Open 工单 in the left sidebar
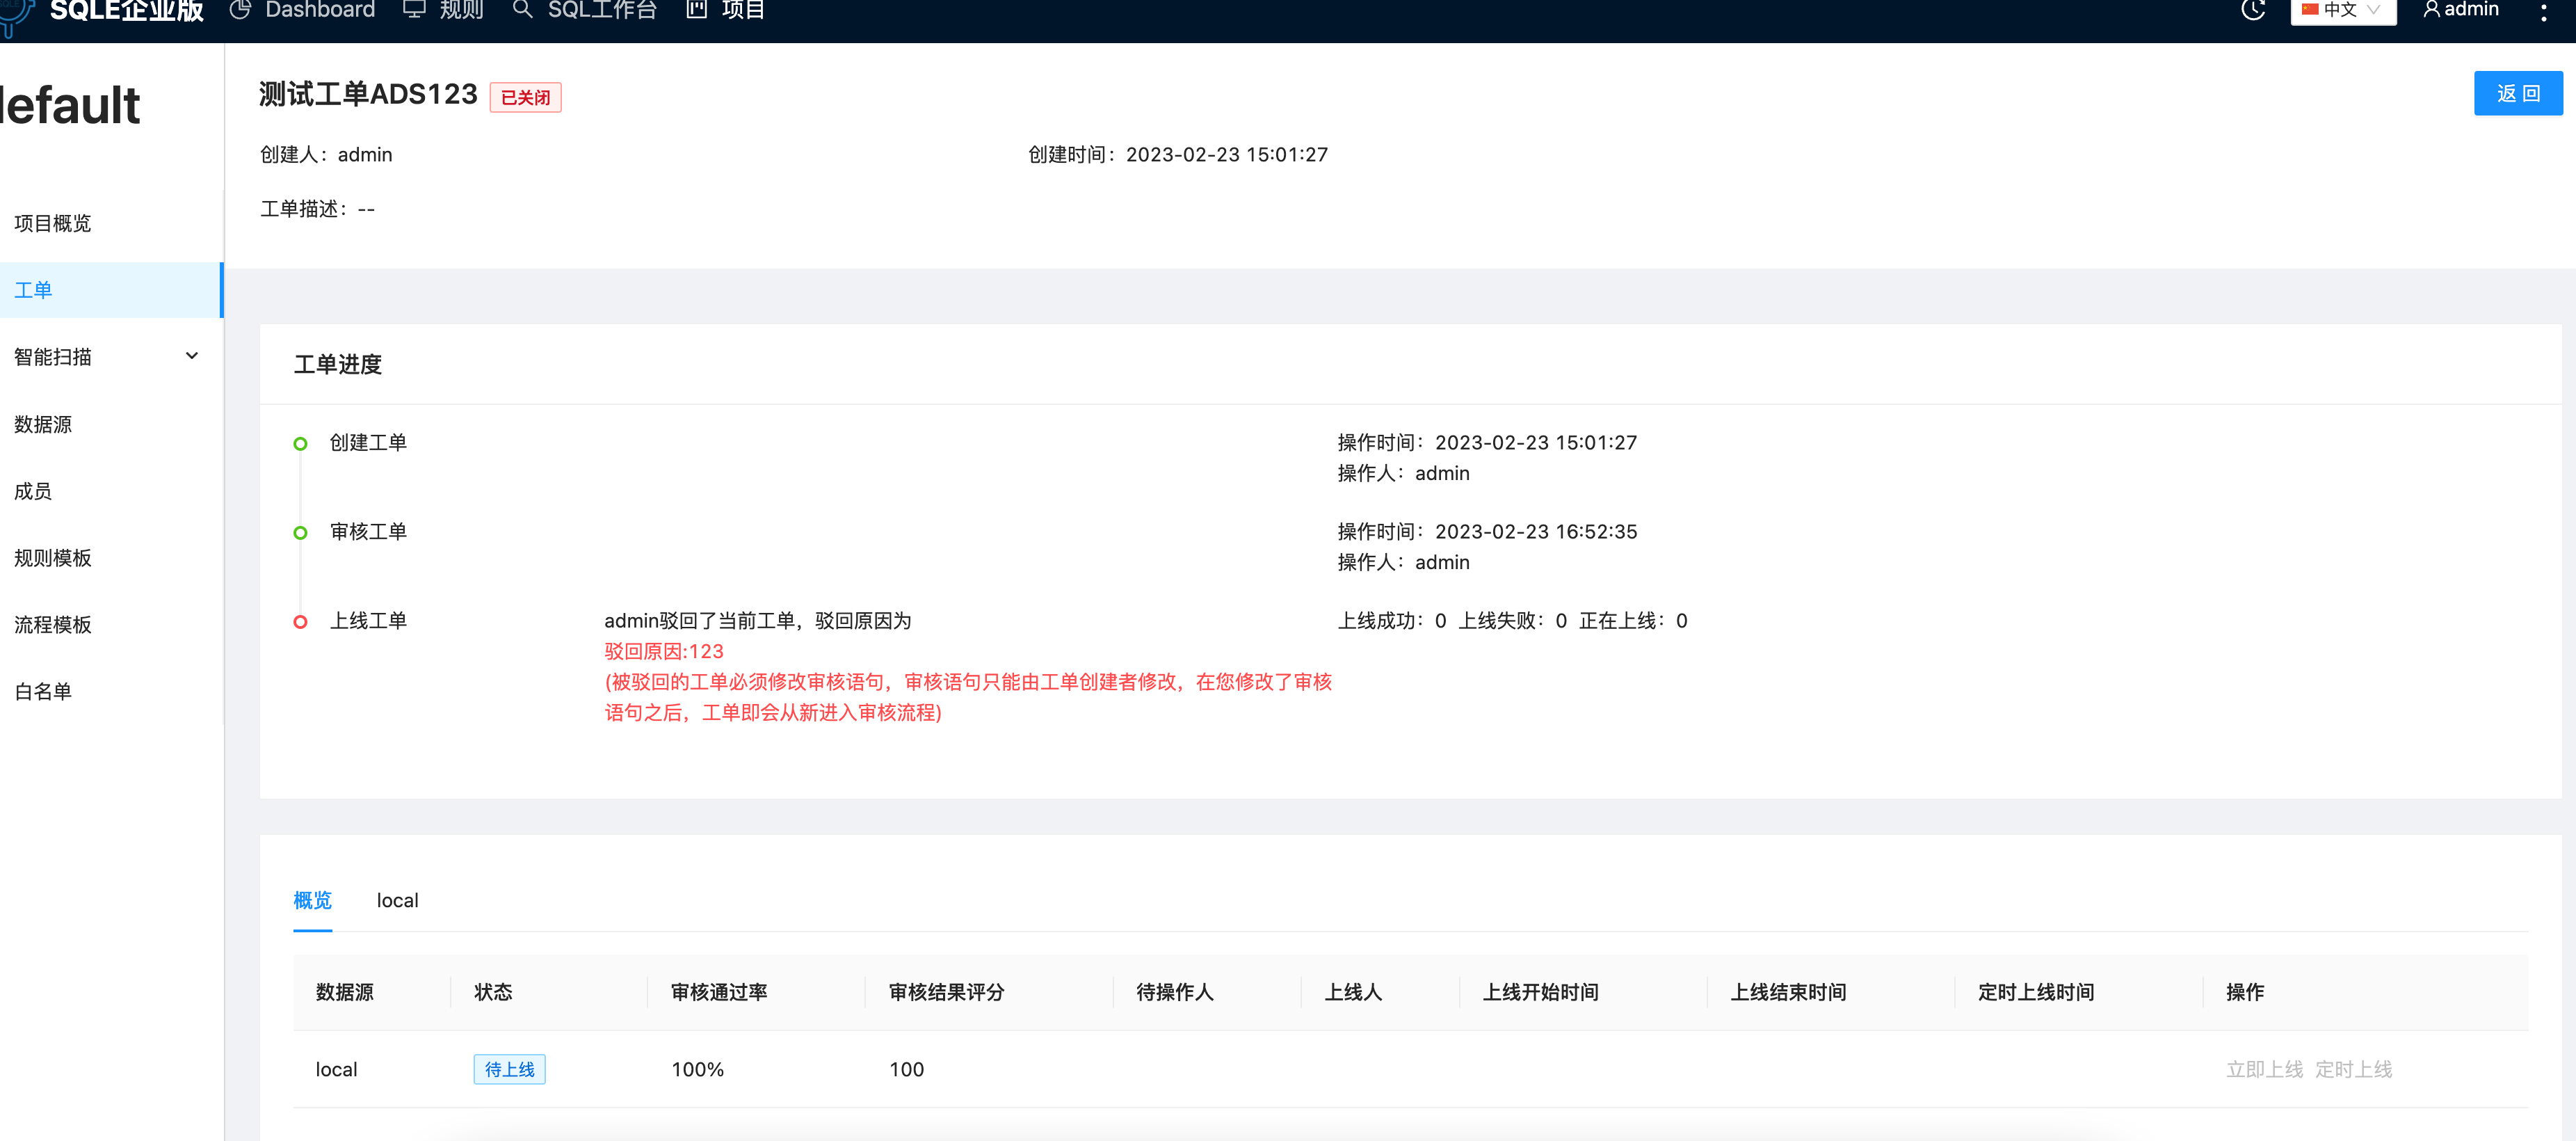The width and height of the screenshot is (2576, 1141). tap(33, 290)
